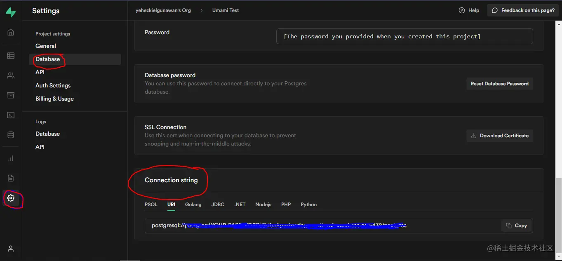This screenshot has height=261, width=562.
Task: Click the Settings title text
Action: [46, 11]
